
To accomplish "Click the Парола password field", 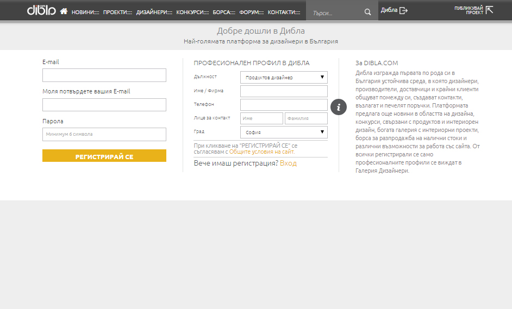I will [104, 134].
